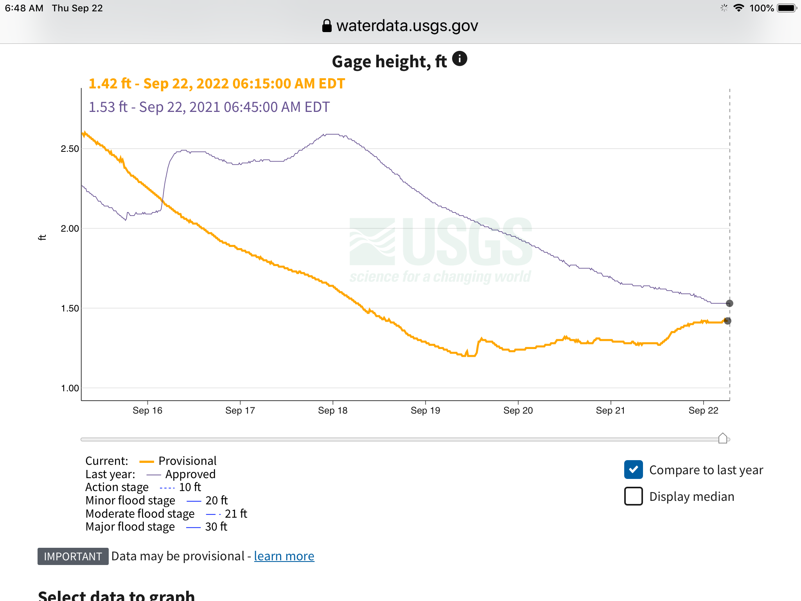Click the IMPORTANT badge

[73, 556]
